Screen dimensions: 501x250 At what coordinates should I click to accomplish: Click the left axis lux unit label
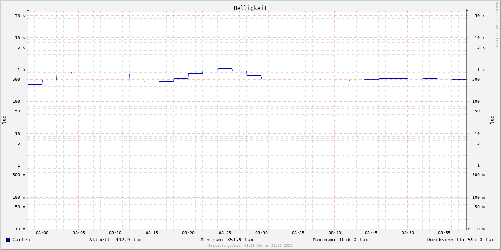point(4,120)
